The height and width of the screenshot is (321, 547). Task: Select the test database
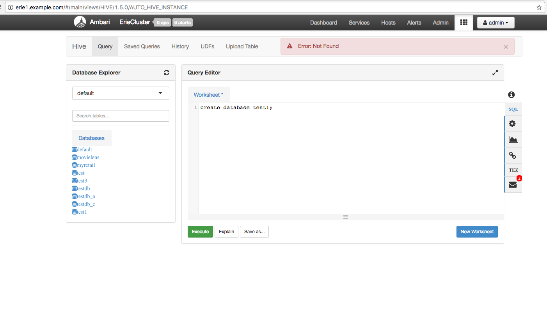(81, 173)
